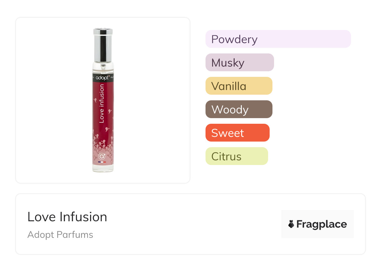Click the circular @ emblem on the bottle
The width and height of the screenshot is (381, 270).
pos(102,156)
